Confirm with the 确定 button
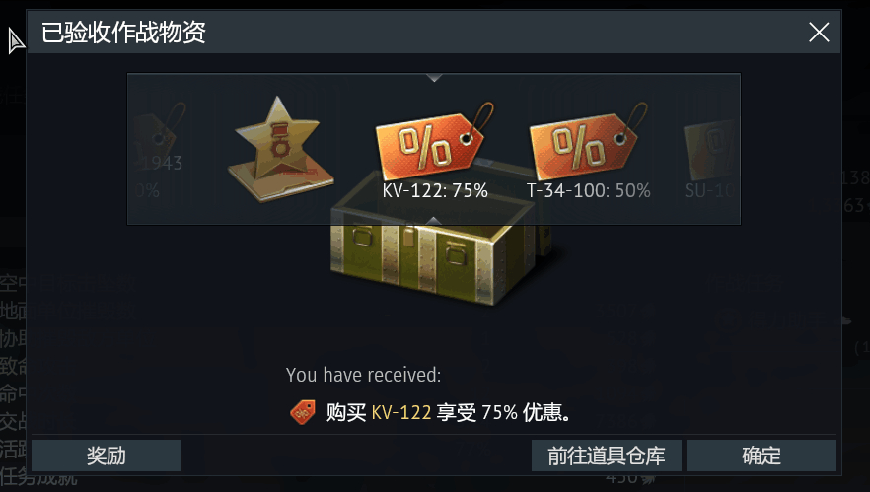The height and width of the screenshot is (492, 870). click(761, 456)
